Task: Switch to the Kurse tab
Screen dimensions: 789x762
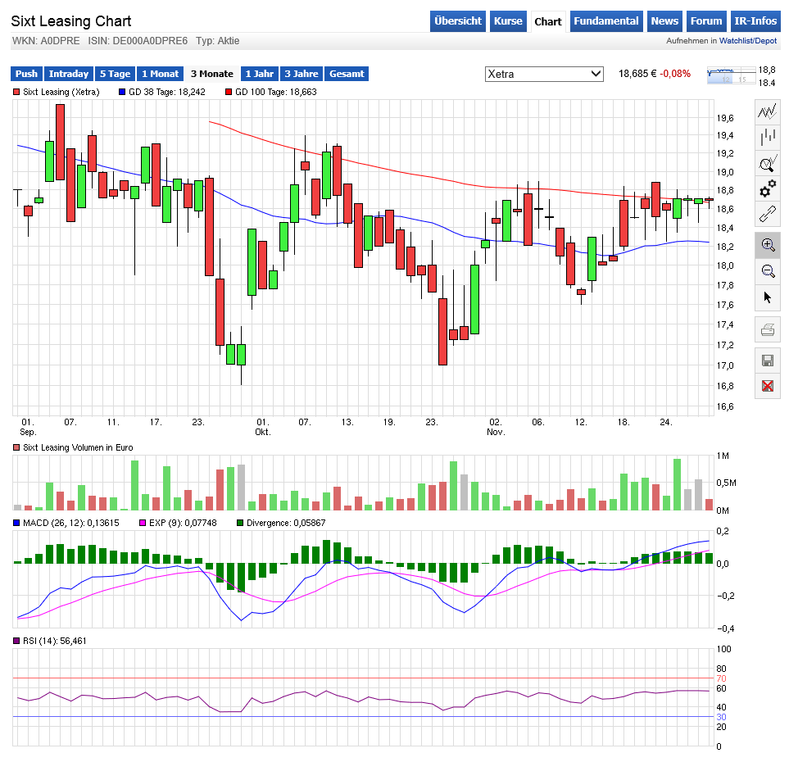Action: pos(508,21)
